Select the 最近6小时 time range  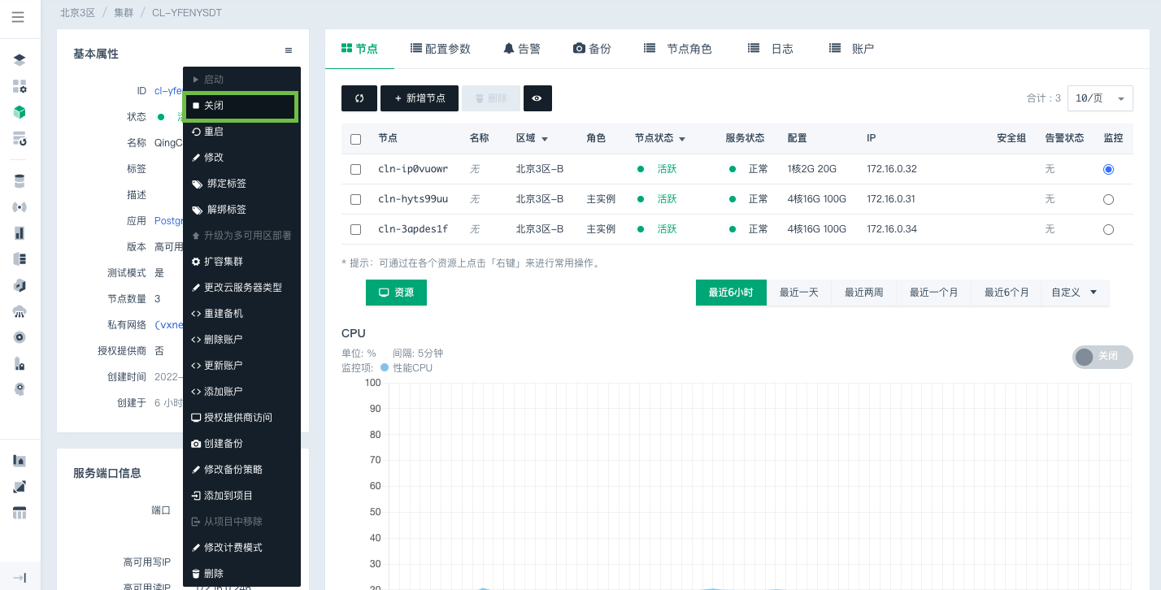pyautogui.click(x=731, y=293)
